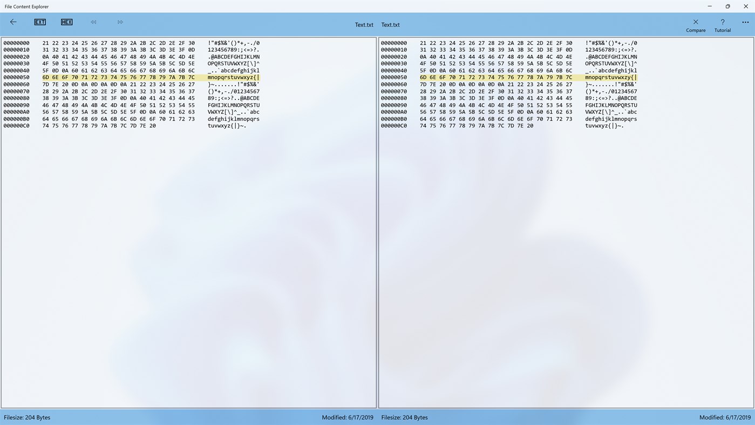755x425 pixels.
Task: Click offset 00000000 in the right panel
Action: click(394, 43)
